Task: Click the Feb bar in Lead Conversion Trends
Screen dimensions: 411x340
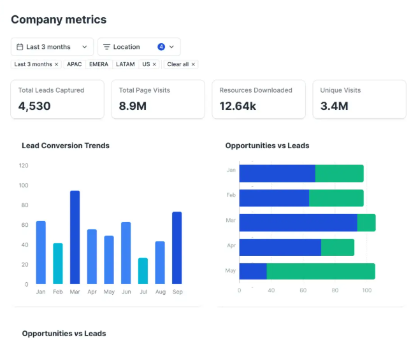Action: [58, 264]
